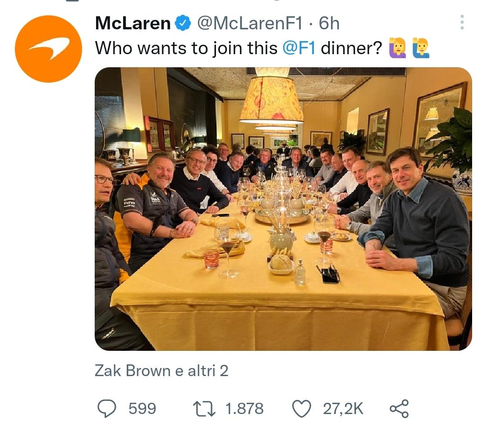Screen dimensions: 487x433
Task: Open the F1 dinner photo
Action: 283,209
